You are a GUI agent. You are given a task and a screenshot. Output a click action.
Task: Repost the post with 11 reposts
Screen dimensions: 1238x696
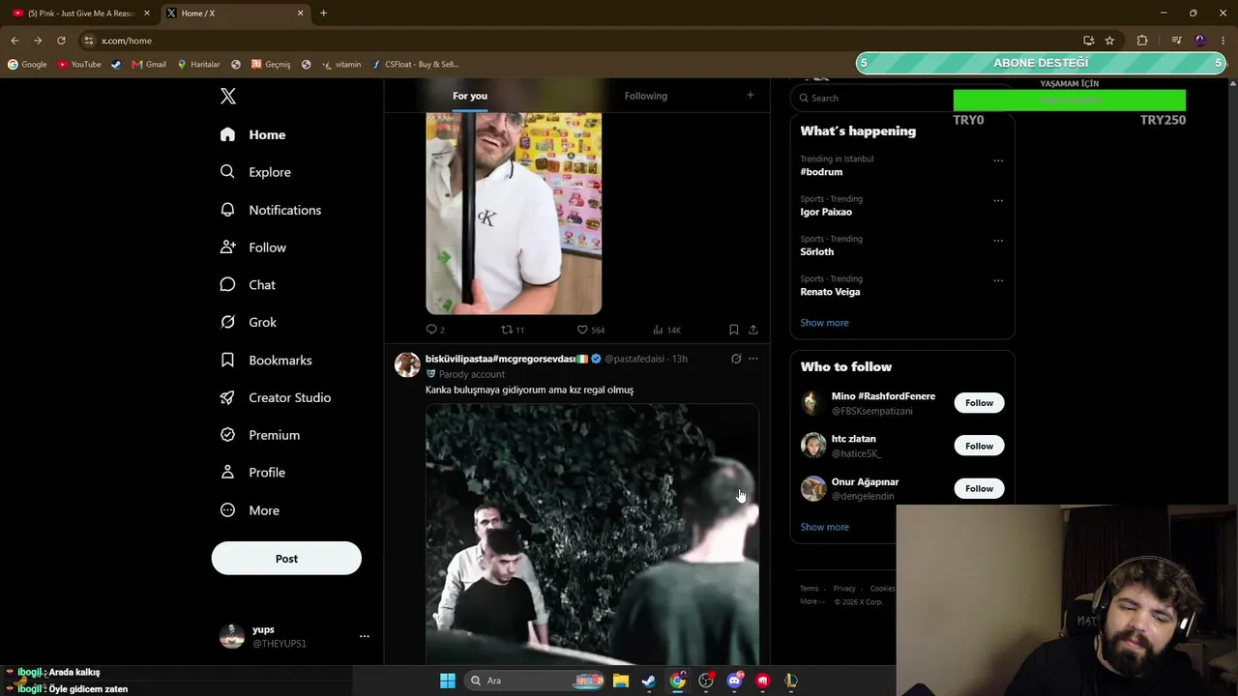(x=513, y=330)
